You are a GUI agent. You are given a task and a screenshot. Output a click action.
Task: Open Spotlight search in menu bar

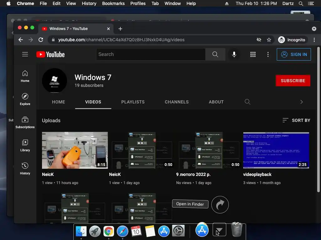(301, 3)
